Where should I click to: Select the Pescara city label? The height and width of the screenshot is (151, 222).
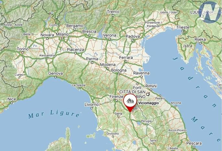coord(194,143)
